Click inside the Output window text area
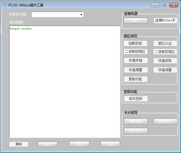The height and width of the screenshot is (153, 181). pyautogui.click(x=65, y=82)
